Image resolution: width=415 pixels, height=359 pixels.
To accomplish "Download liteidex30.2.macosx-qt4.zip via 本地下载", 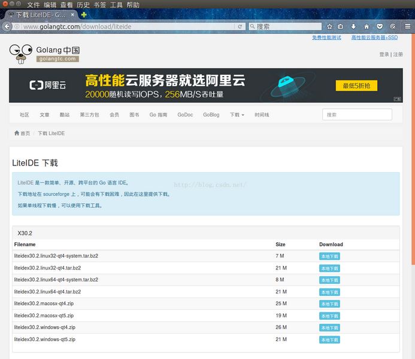I will (329, 304).
